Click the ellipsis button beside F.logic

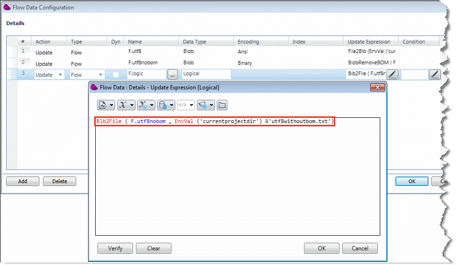pyautogui.click(x=173, y=74)
